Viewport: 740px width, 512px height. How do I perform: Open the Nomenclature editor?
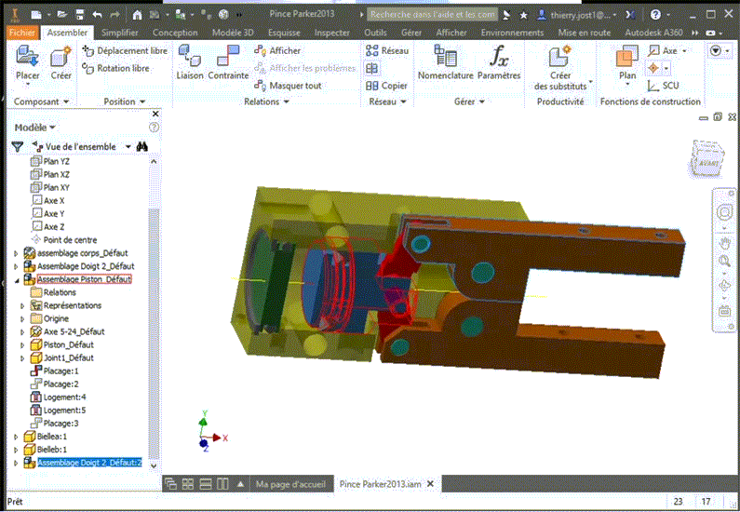coord(445,63)
